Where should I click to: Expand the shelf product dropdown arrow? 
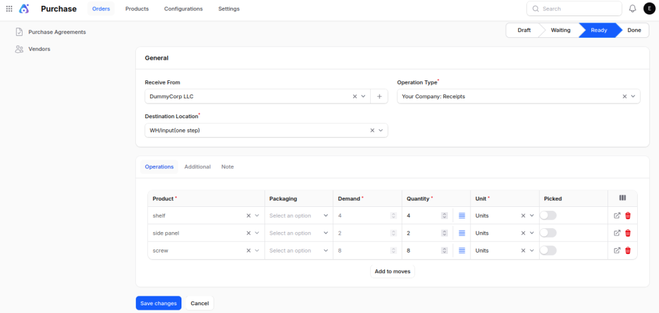click(x=257, y=216)
